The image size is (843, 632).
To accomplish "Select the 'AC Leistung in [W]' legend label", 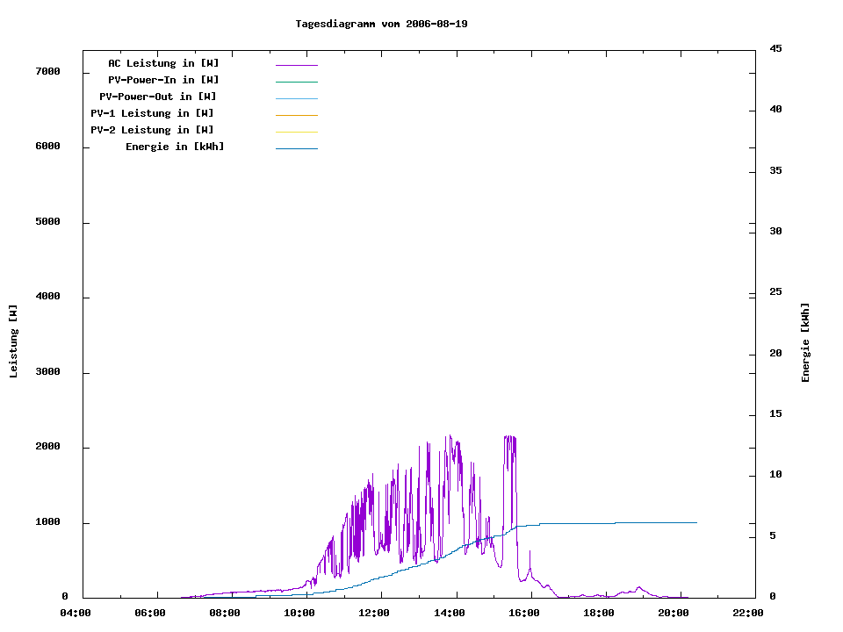I will 163,63.
